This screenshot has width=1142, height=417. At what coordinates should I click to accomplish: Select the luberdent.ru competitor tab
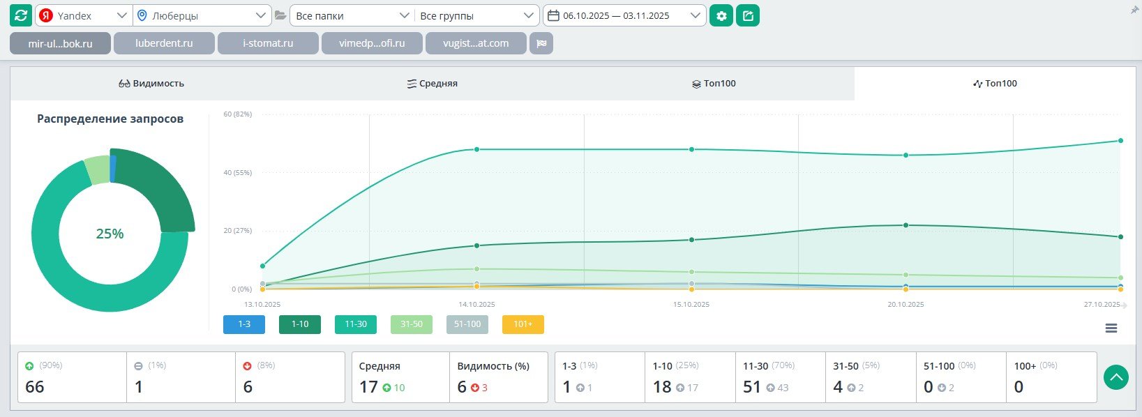[164, 43]
